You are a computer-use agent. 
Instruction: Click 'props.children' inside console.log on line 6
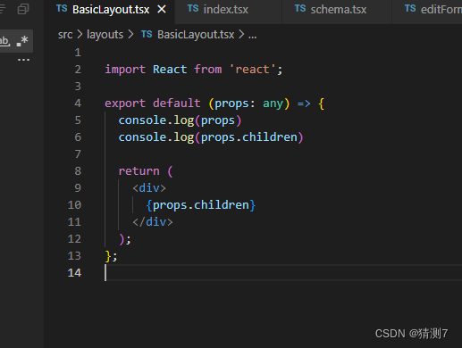click(x=249, y=137)
